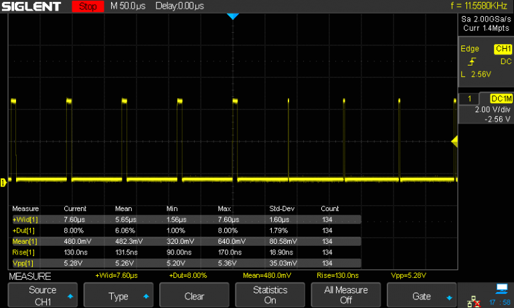Screen dimensions: 514x308
Task: Click the channel 1 ground marker on left edge
Action: click(3, 182)
